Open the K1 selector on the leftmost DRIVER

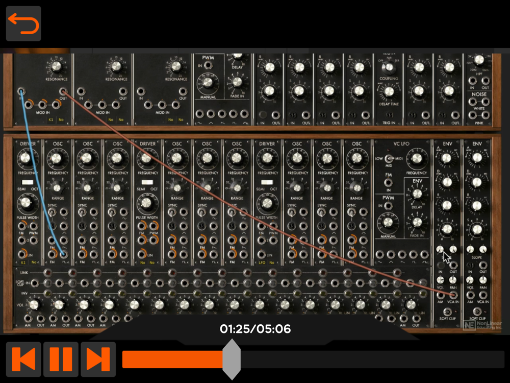pyautogui.click(x=23, y=262)
